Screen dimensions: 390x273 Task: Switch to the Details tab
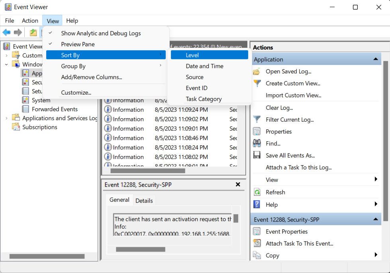coord(144,201)
